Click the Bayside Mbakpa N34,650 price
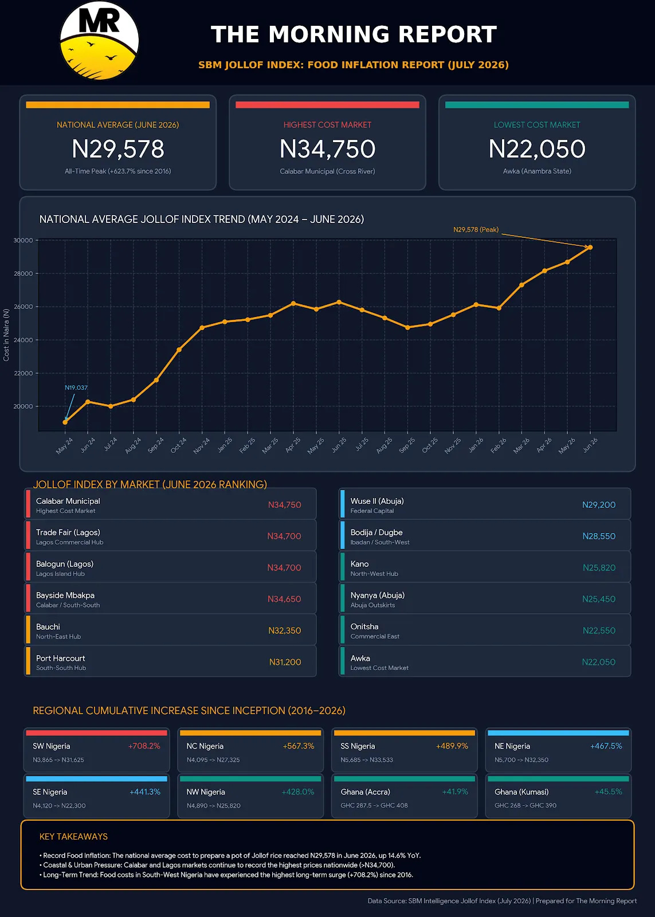This screenshot has height=917, width=655. pyautogui.click(x=284, y=599)
